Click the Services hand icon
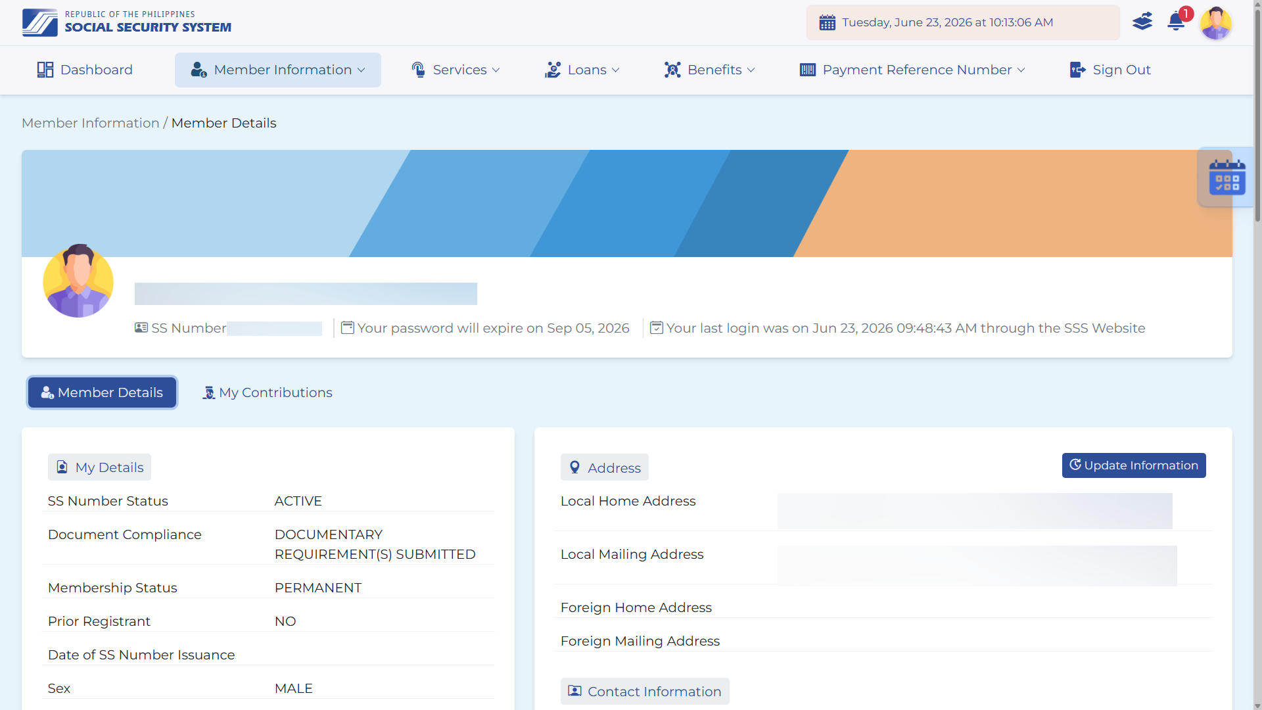This screenshot has width=1262, height=710. (x=418, y=70)
